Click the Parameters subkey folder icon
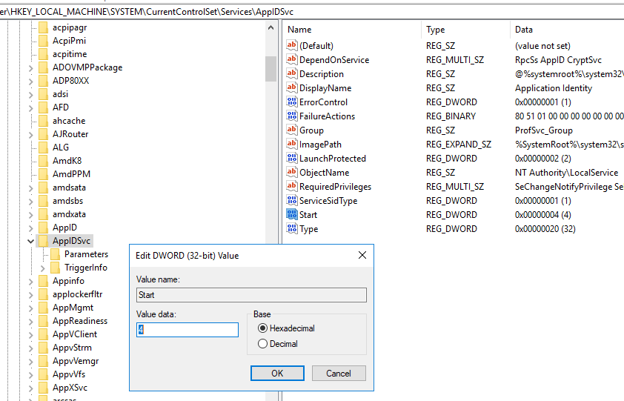The width and height of the screenshot is (624, 401). tap(55, 254)
